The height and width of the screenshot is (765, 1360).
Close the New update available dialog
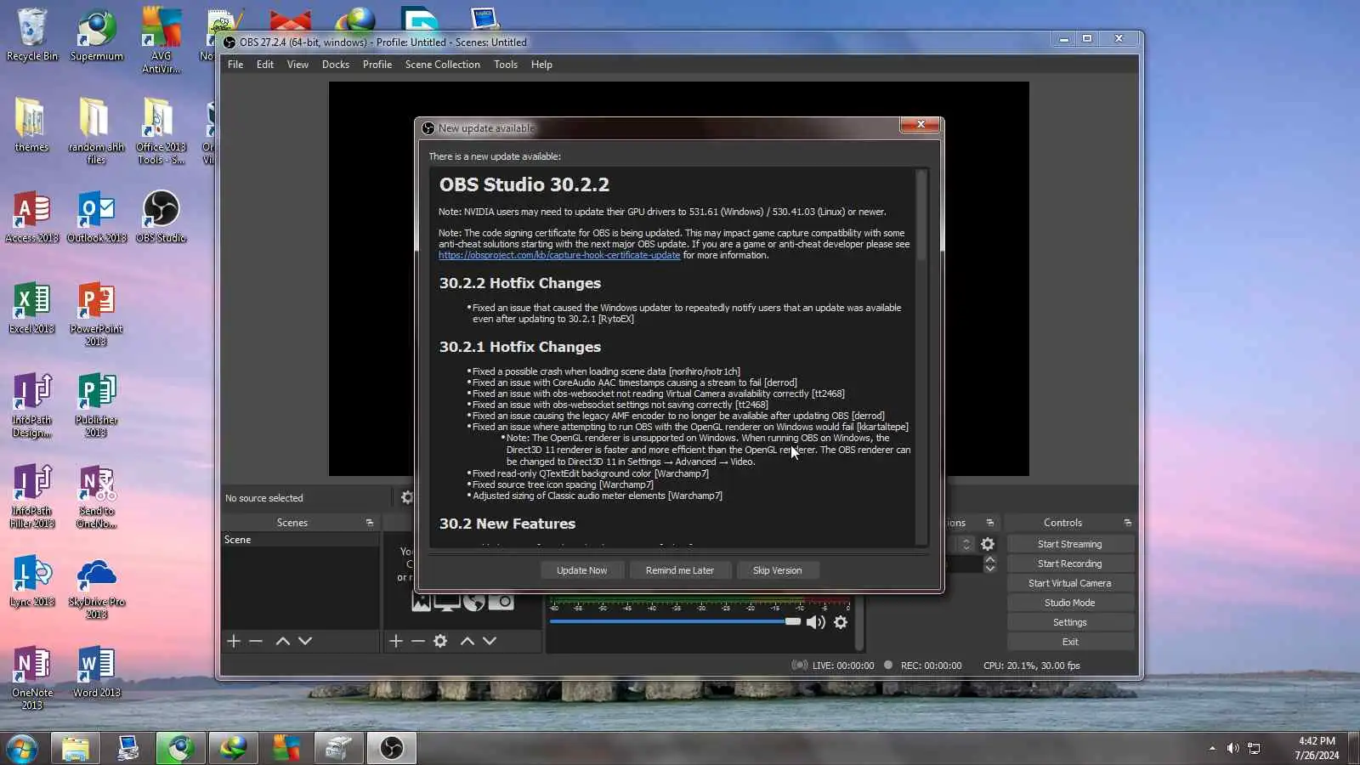(x=920, y=125)
